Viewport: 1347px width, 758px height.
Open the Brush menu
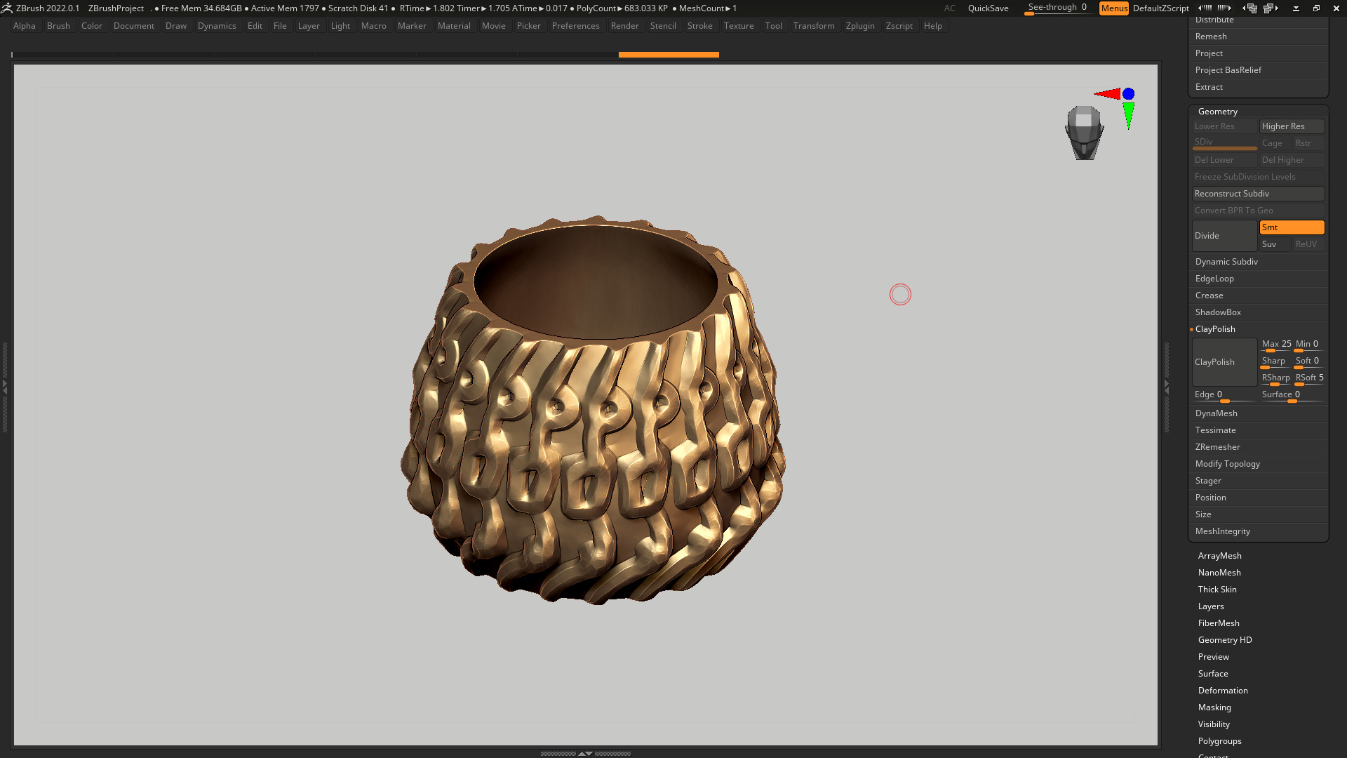[x=58, y=26]
